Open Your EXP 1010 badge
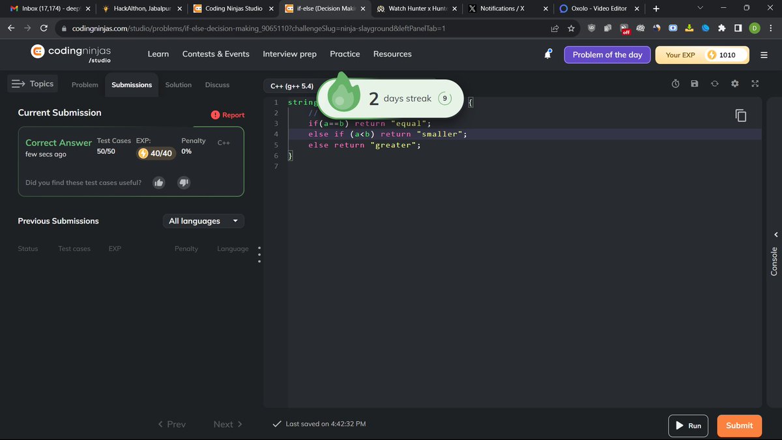The height and width of the screenshot is (440, 782). pyautogui.click(x=702, y=55)
